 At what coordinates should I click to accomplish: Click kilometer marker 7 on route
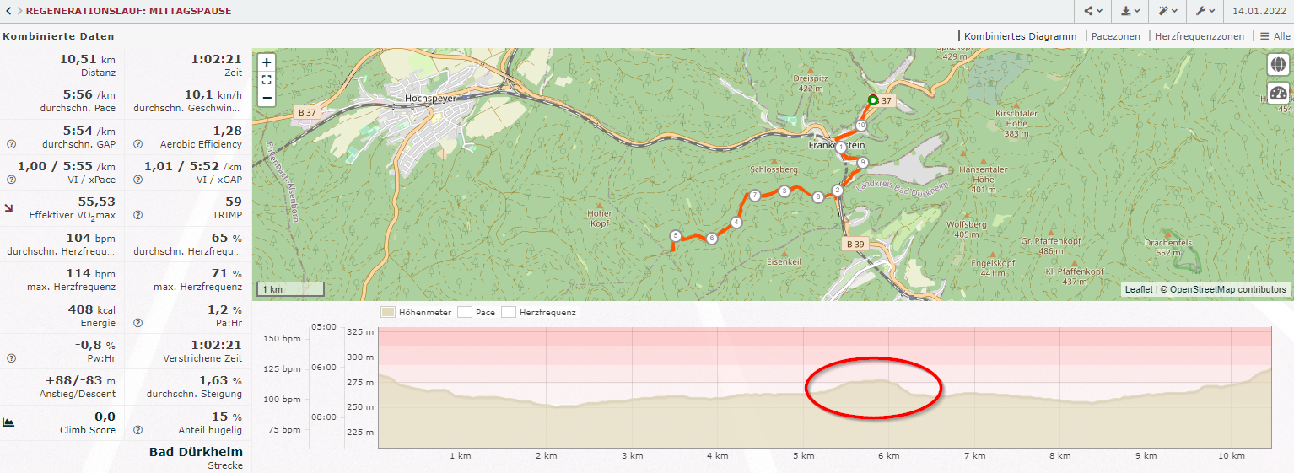pyautogui.click(x=755, y=196)
